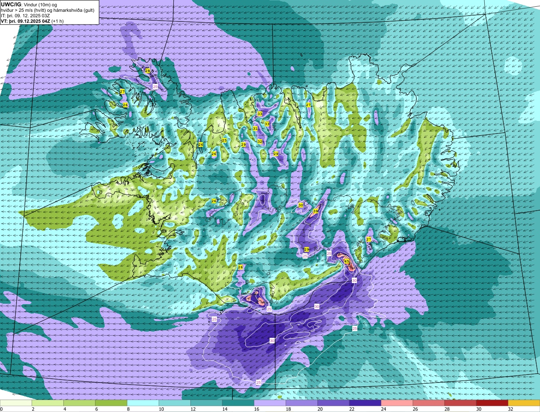Click the yellow 25 gust label
Image resolution: width=540 pixels, height=412 pixels.
point(224,140)
